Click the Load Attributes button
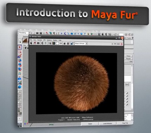151x133 pixels. (x=107, y=124)
